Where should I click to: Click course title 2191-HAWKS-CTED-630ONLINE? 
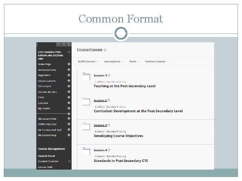pyautogui.click(x=51, y=55)
